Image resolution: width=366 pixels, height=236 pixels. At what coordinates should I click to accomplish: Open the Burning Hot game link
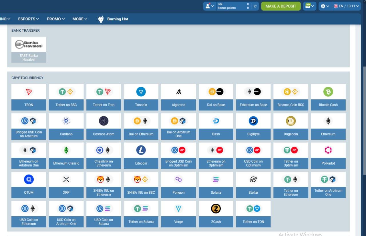113,19
